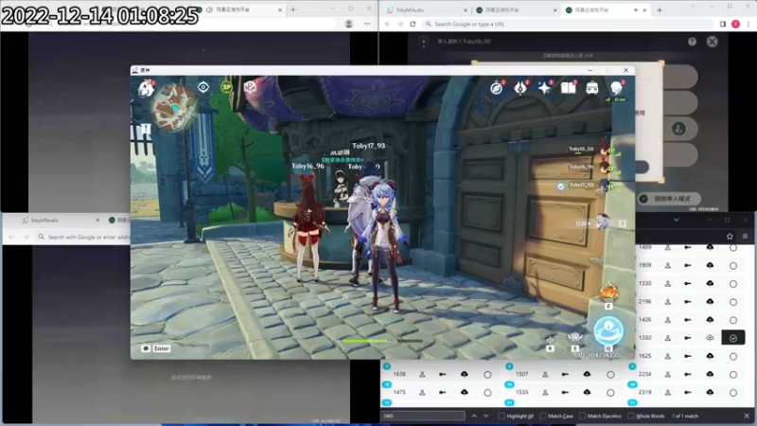
Task: Open the minimap in the game window
Action: pos(175,107)
